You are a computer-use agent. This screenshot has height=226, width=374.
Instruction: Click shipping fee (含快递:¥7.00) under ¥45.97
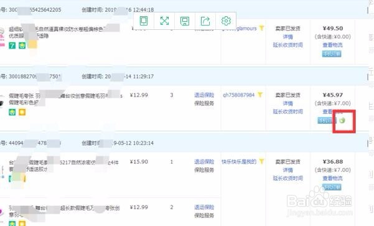click(333, 103)
